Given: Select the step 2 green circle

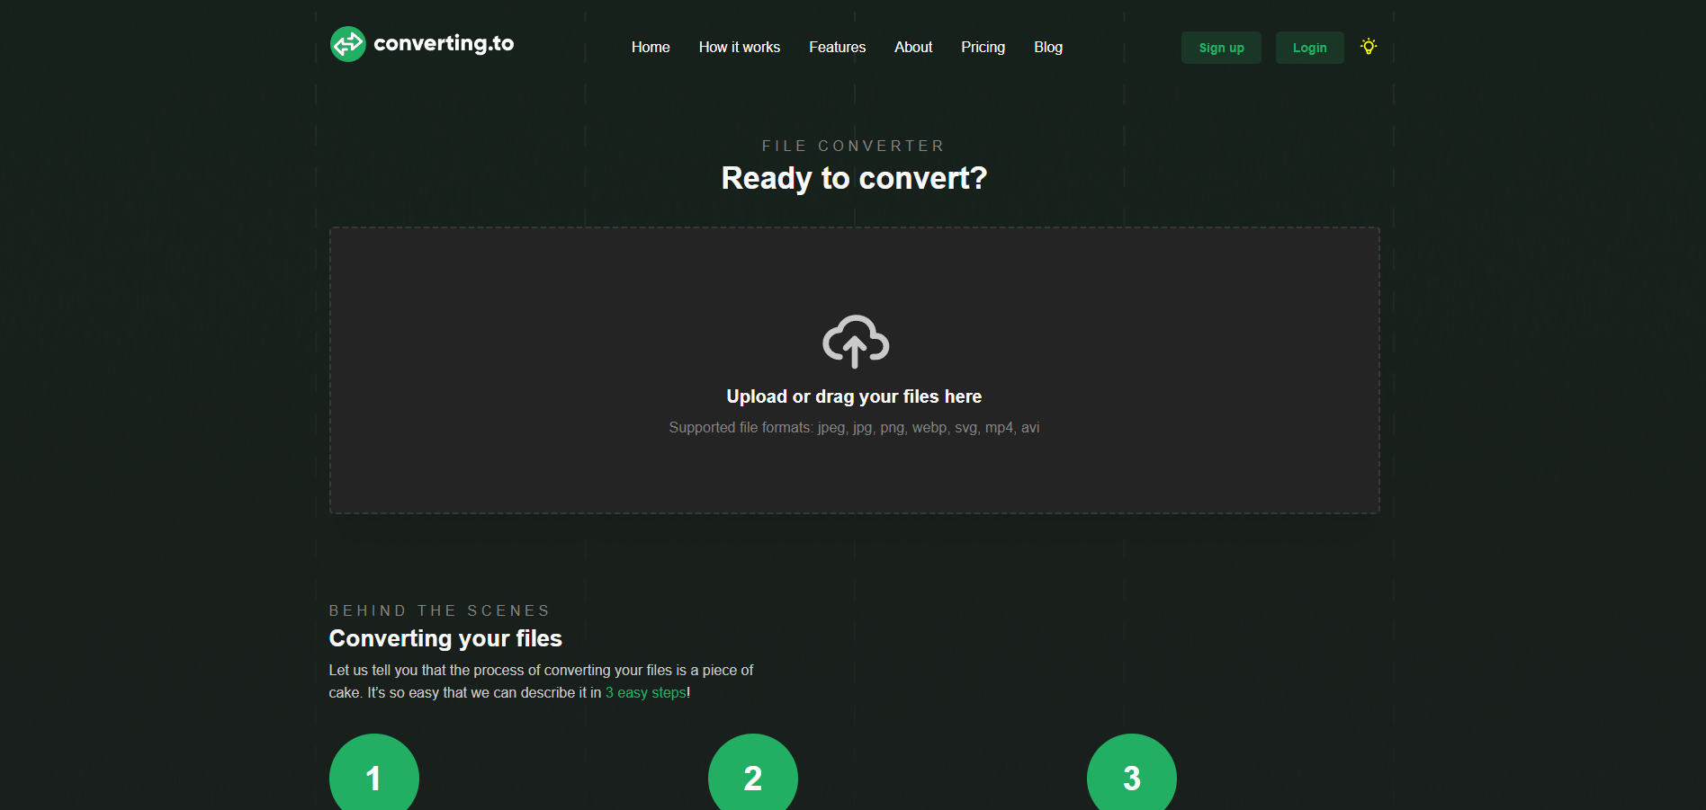Looking at the screenshot, I should point(752,775).
